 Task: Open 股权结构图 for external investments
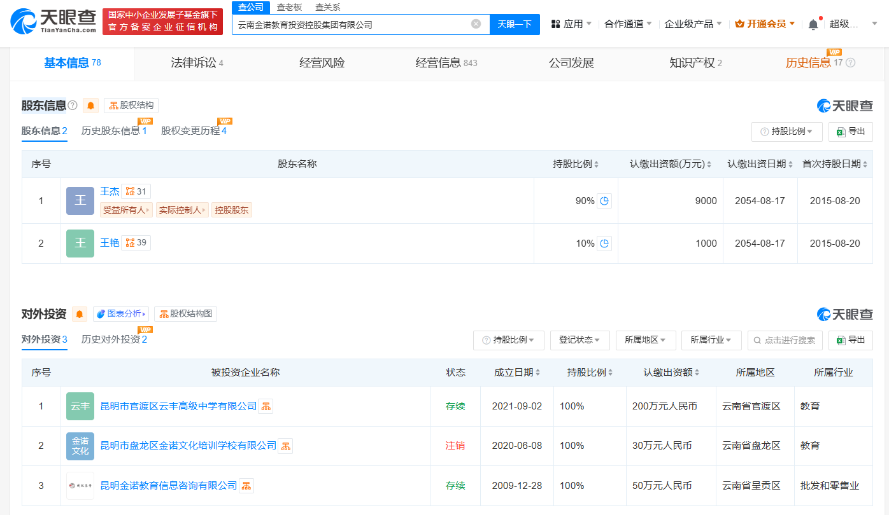click(185, 314)
